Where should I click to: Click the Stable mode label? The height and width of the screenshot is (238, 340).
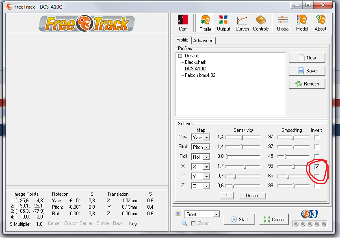pos(103,223)
